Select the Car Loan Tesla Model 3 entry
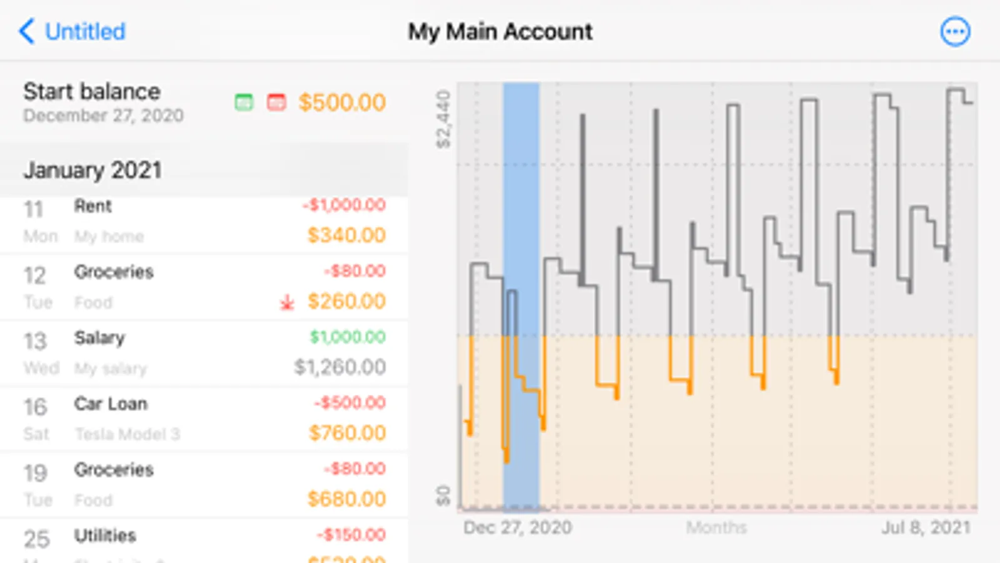Screen dimensions: 1000x563 click(204, 418)
